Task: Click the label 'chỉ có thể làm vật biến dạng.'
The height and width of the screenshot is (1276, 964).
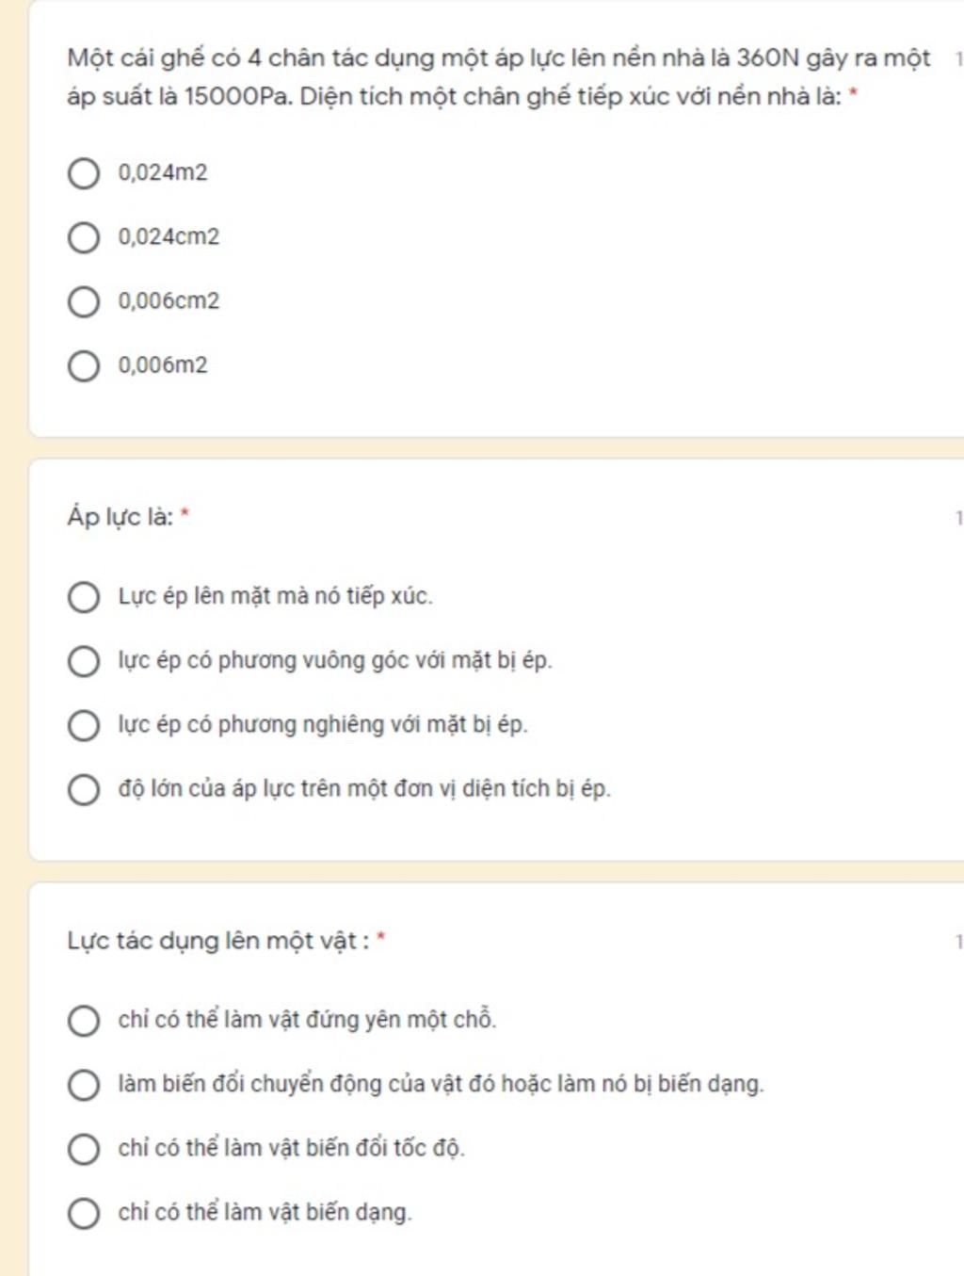Action: 265,1213
